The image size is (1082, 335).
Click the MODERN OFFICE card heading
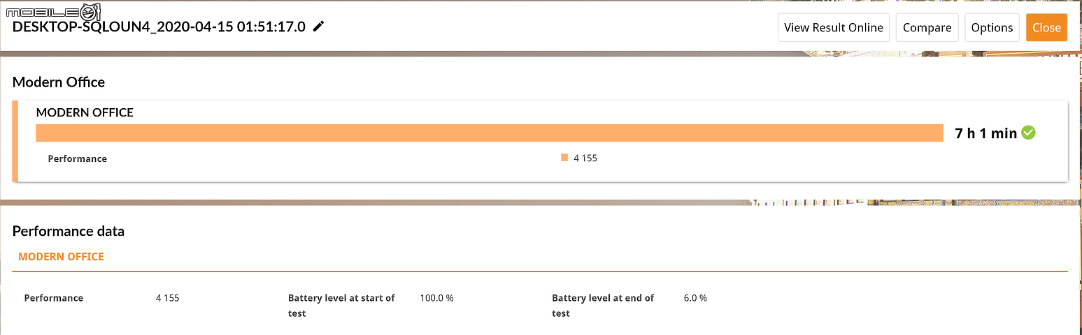pos(85,112)
